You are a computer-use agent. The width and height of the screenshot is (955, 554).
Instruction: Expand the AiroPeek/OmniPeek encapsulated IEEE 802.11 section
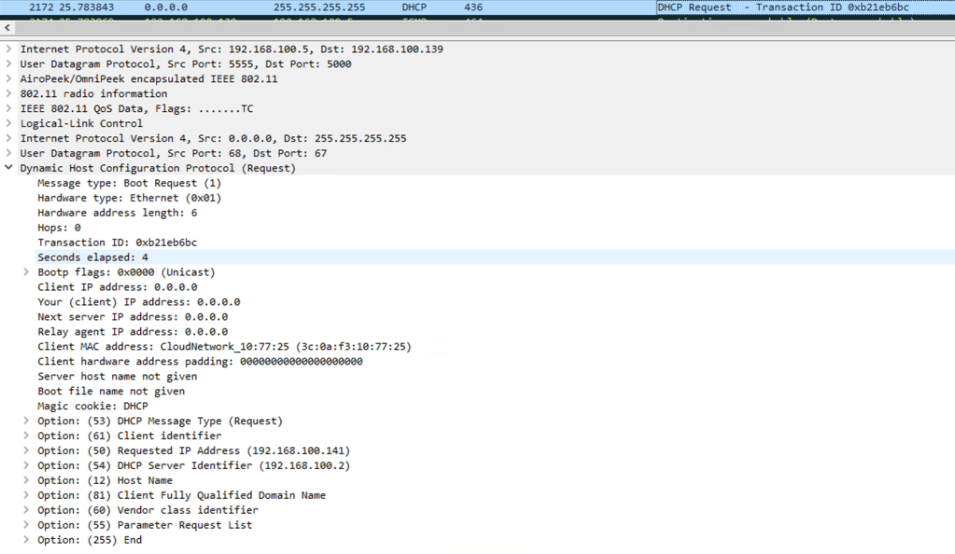pos(9,79)
